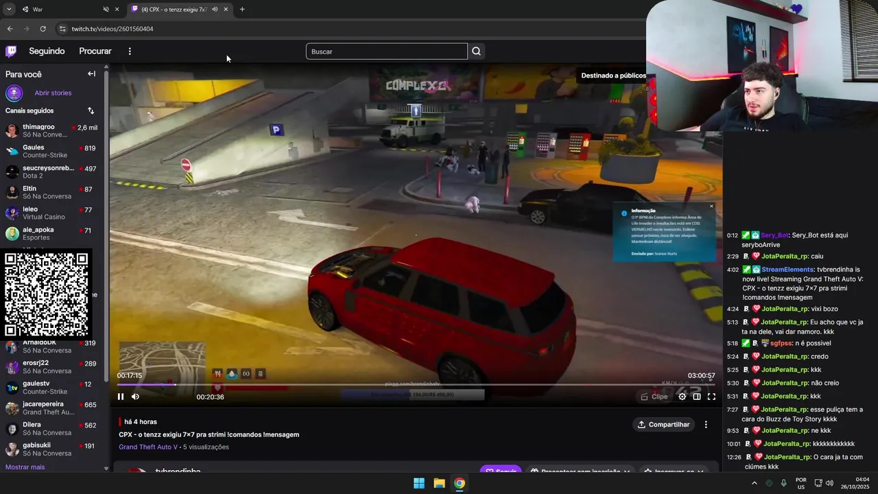
Task: Click the sgfpss chat username
Action: click(781, 343)
